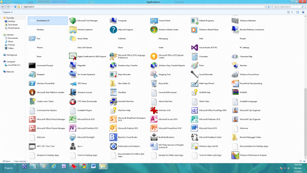
Task: Select the Microsoft Outlook 2010 icon
Action: (x=113, y=128)
